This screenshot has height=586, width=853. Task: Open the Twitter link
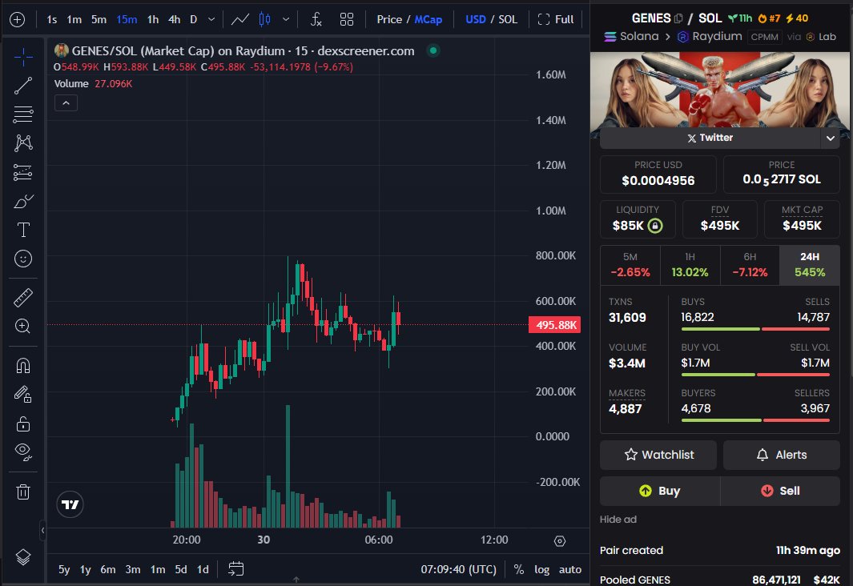tap(710, 138)
